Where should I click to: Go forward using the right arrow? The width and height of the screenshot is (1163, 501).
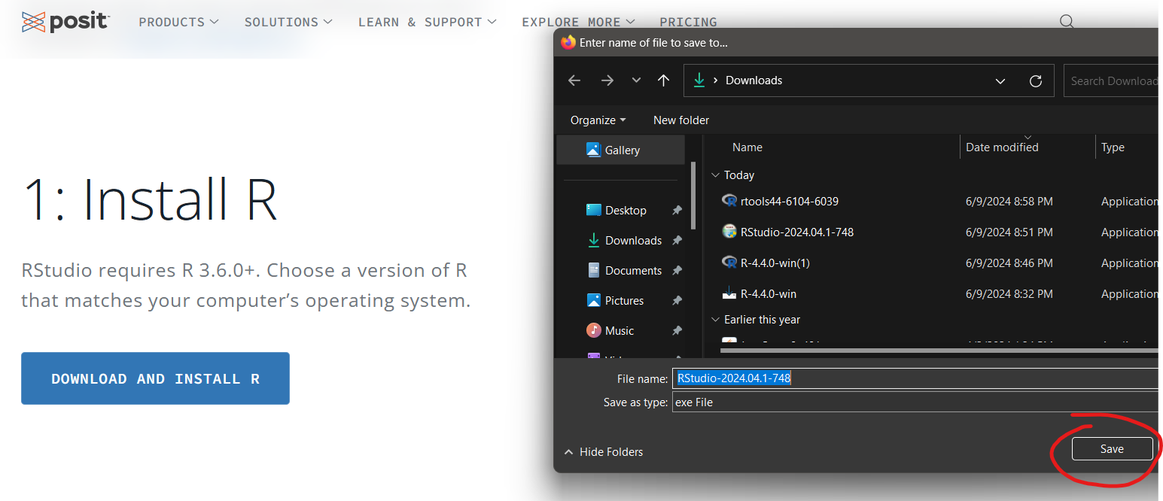(x=607, y=80)
